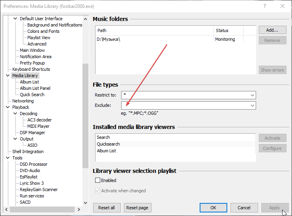Select Album List Panel in tree
This screenshot has height=216, width=292.
coord(35,88)
